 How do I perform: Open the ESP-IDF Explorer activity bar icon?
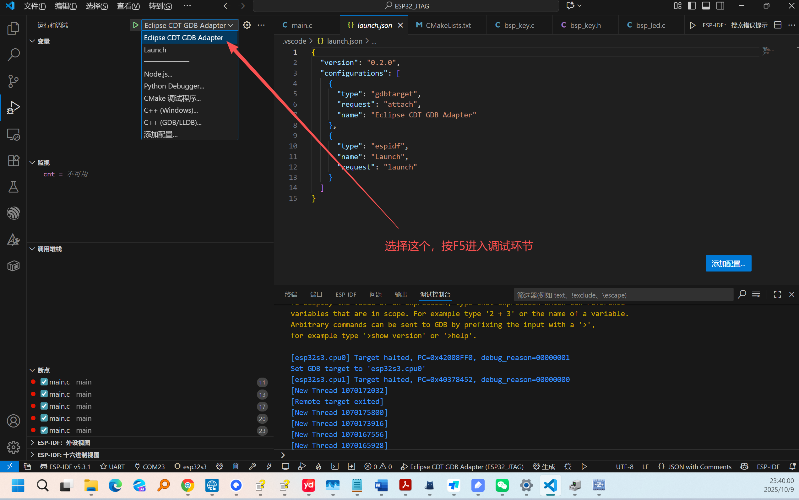[13, 213]
